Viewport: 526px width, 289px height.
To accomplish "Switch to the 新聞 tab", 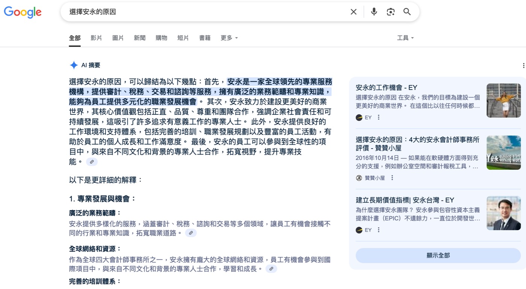I will click(140, 38).
